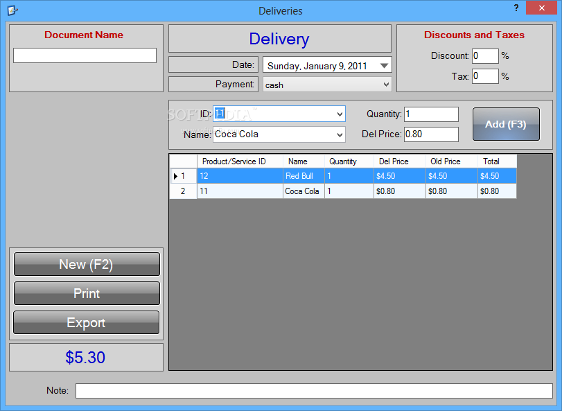Click the Red Bull row quantity cell
This screenshot has height=411, width=562.
coord(349,176)
